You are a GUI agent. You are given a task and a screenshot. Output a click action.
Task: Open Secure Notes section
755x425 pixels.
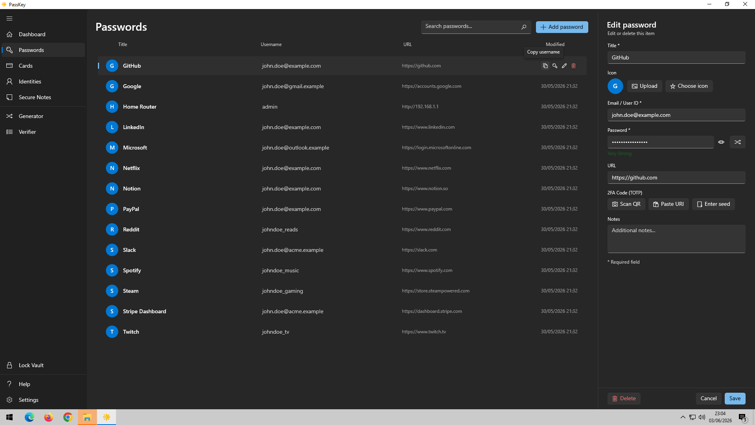point(43,97)
